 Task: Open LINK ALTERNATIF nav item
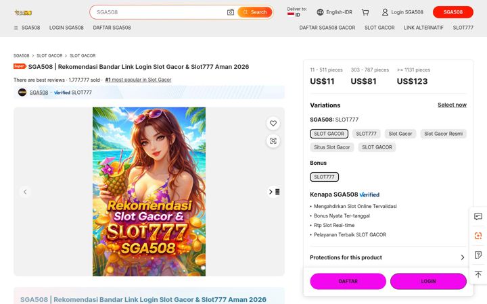coord(423,28)
